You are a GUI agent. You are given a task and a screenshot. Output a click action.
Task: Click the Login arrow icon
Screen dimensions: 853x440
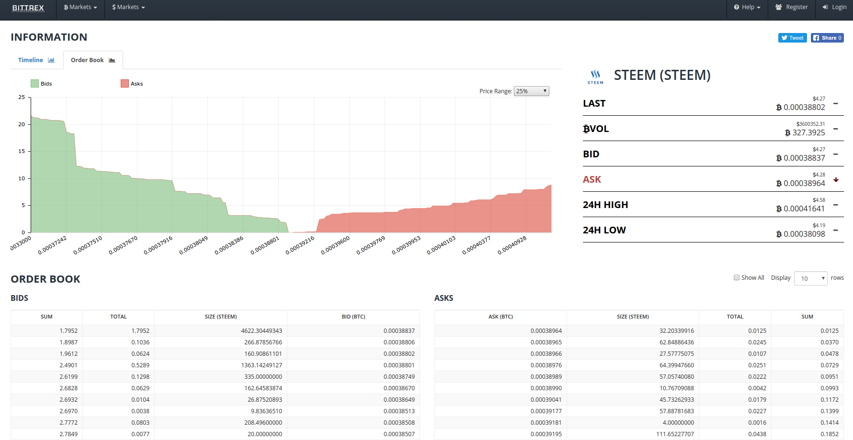(x=825, y=7)
